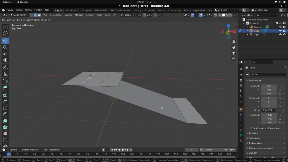The width and height of the screenshot is (288, 162).
Task: Click the pan view hand icon
Action: click(x=234, y=47)
